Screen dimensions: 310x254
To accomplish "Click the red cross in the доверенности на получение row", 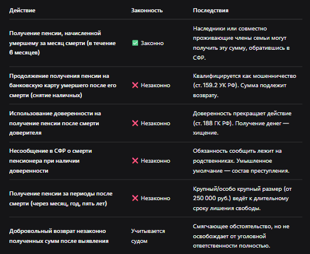I will pyautogui.click(x=135, y=123).
